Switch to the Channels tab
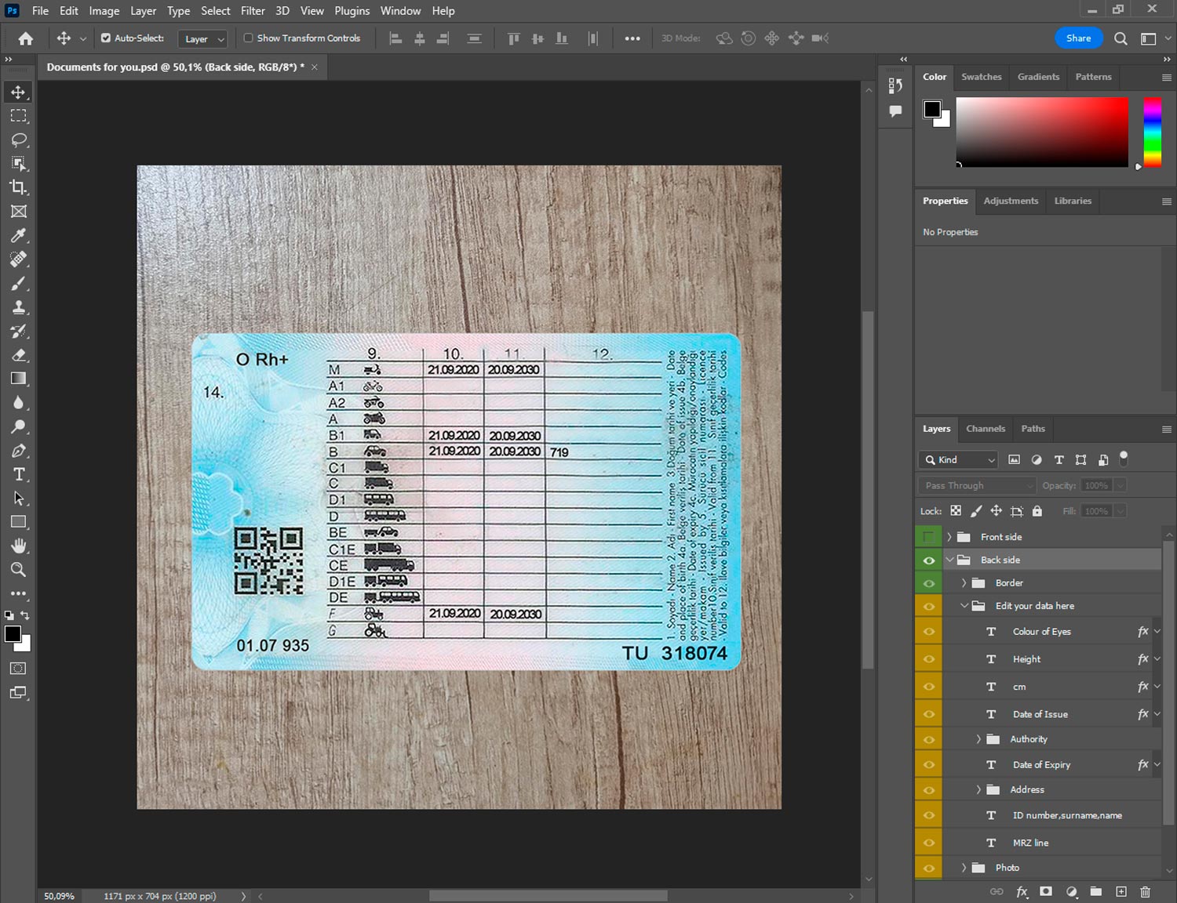Screen dimensions: 1177x903 point(985,429)
